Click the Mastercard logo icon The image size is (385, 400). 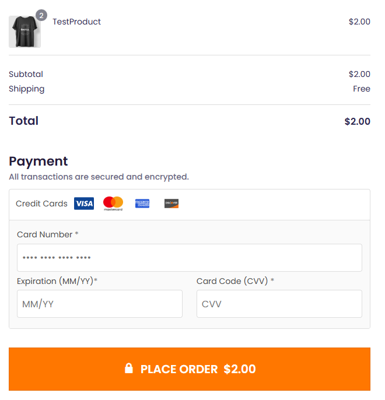point(113,203)
